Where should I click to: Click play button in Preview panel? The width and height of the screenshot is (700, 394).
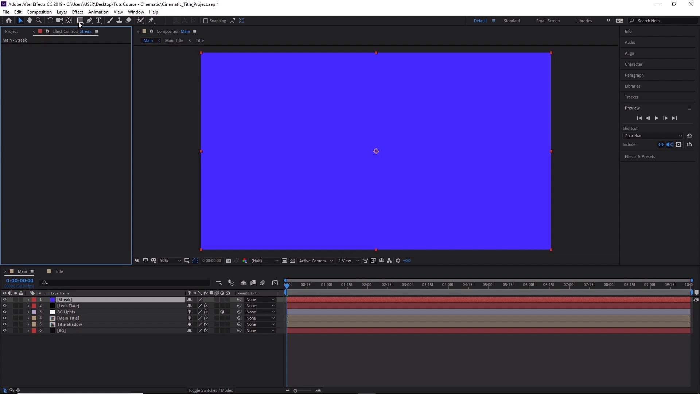pos(656,118)
